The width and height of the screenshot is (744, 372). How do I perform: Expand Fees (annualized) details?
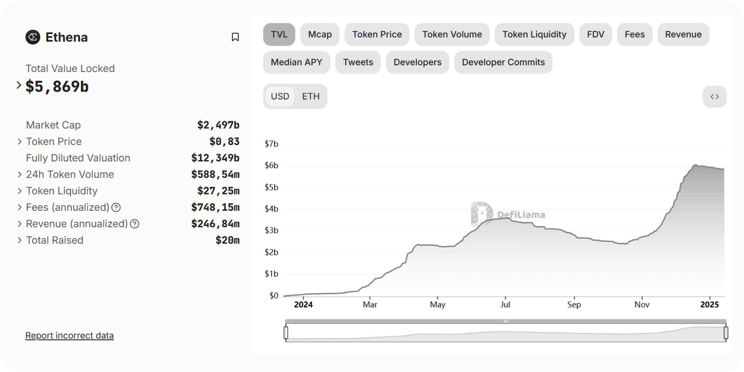point(20,207)
